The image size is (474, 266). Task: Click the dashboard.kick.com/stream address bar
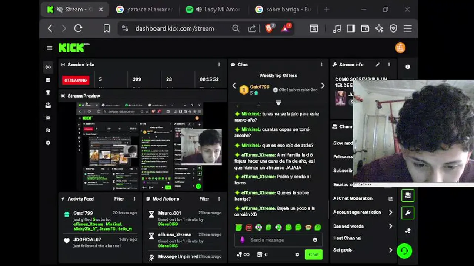tap(175, 28)
